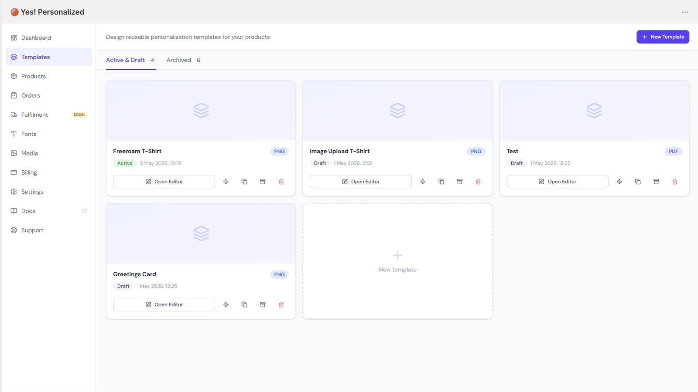Viewport: 698px width, 392px height.
Task: Click the lightning bolt icon on Freeroam T-Shirt card
Action: click(226, 182)
